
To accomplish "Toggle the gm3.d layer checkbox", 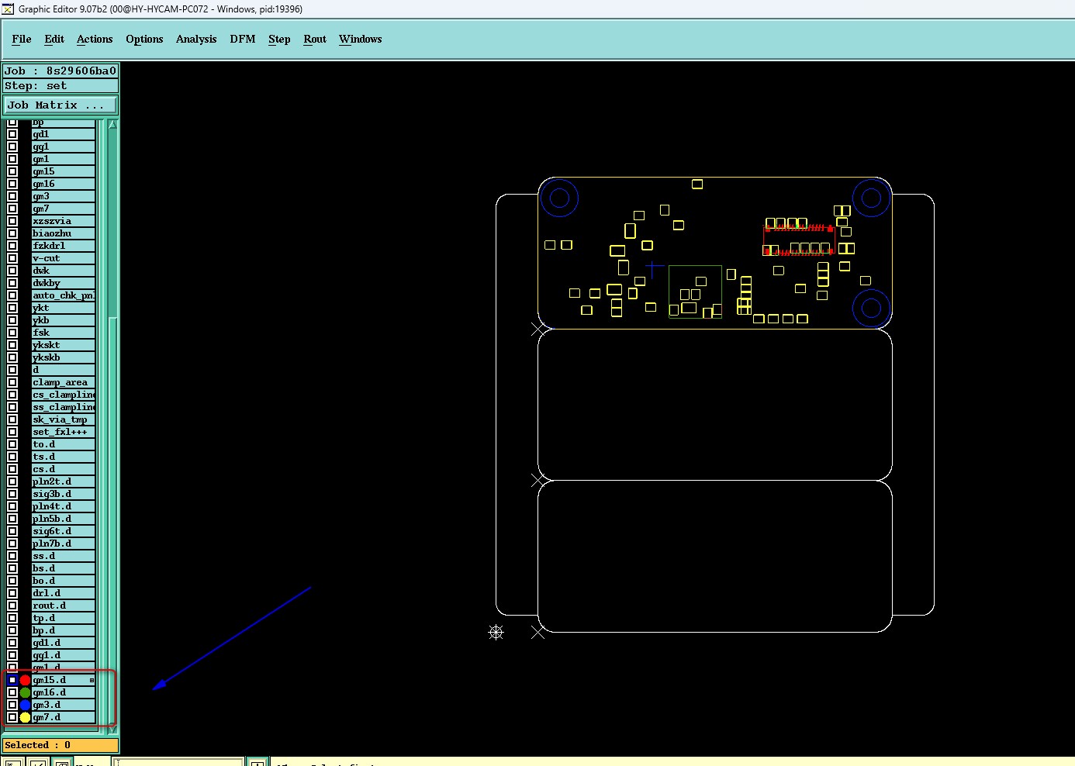I will click(12, 705).
